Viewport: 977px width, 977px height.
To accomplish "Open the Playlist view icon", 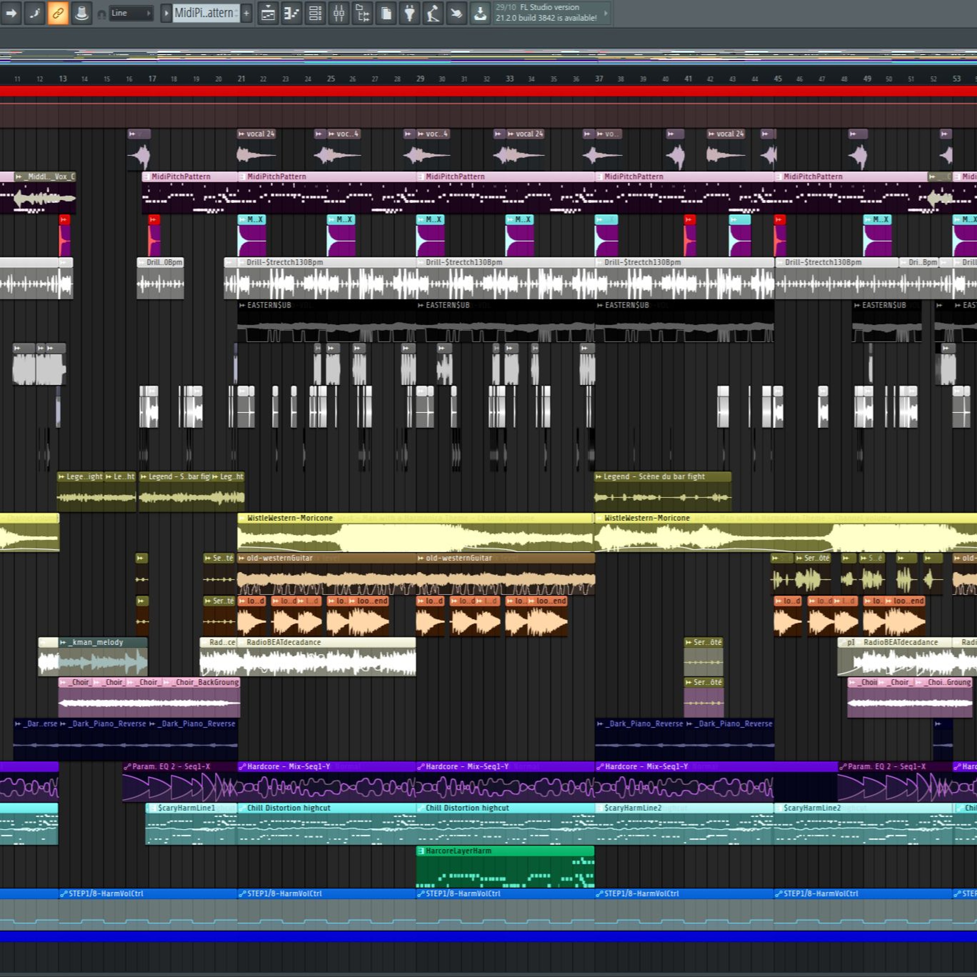I will click(x=268, y=13).
